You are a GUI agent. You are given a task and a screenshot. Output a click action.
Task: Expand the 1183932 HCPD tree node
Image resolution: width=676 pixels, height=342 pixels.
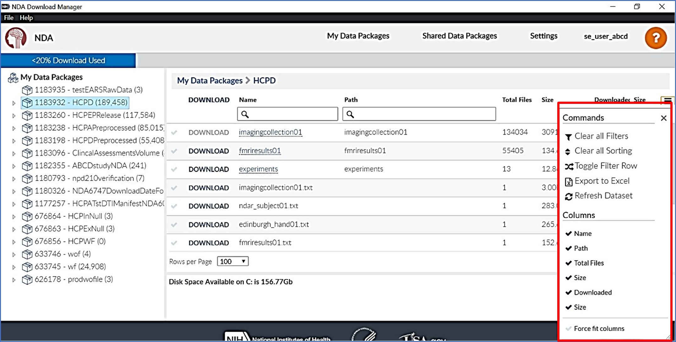click(14, 103)
